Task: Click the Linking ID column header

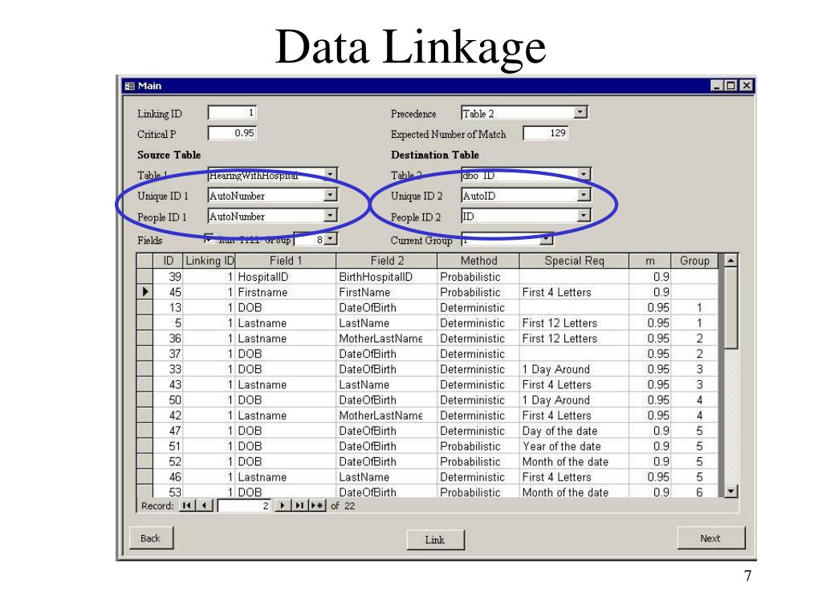Action: click(x=210, y=261)
